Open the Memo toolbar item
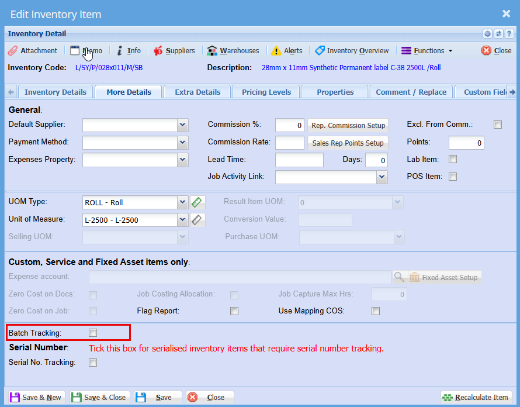Image resolution: width=520 pixels, height=407 pixels. [x=86, y=51]
